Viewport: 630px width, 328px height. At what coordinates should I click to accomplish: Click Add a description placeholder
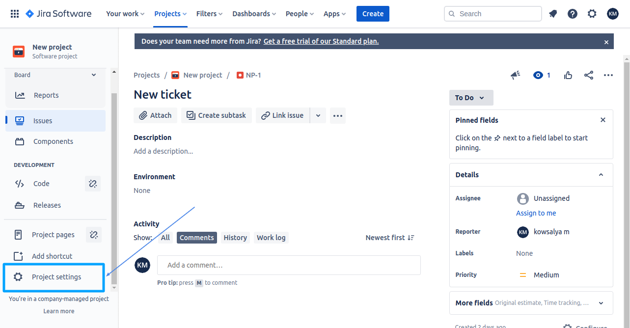(164, 151)
